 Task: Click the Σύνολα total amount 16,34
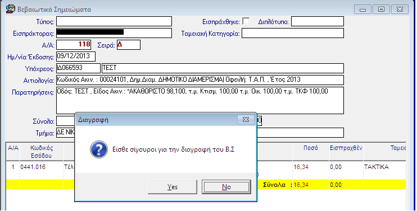pyautogui.click(x=311, y=185)
